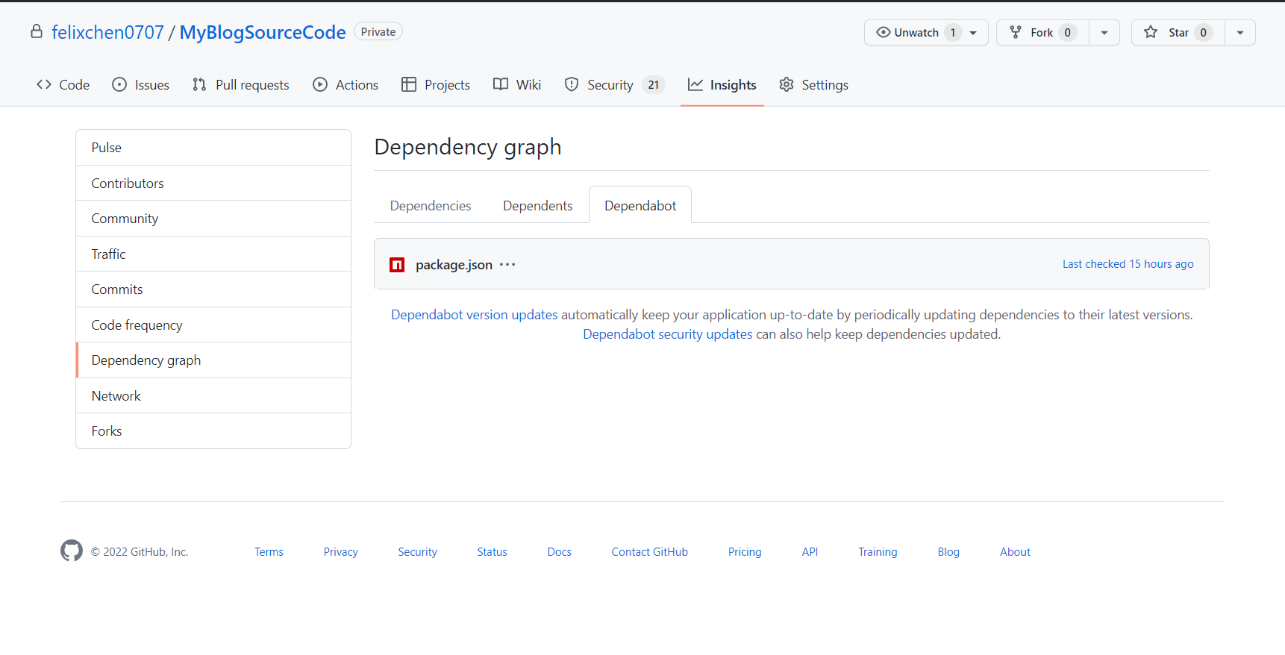Expand the Unwatch notifications dropdown arrow
Image resolution: width=1285 pixels, height=655 pixels.
[x=973, y=33]
